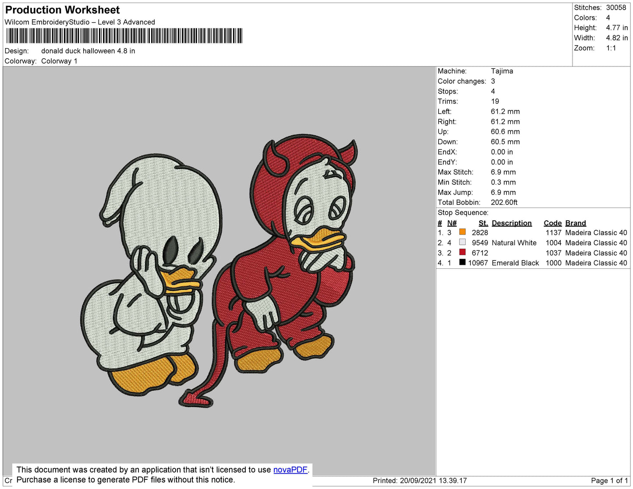
Task: Click the Down value '60.5 mm'
Action: (505, 142)
